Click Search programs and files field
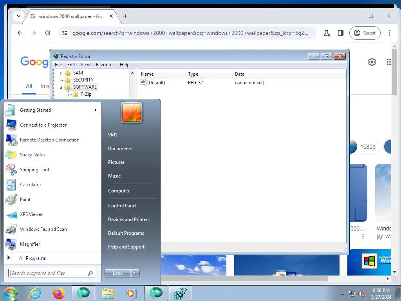401x301 pixels. [x=52, y=273]
